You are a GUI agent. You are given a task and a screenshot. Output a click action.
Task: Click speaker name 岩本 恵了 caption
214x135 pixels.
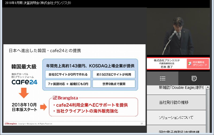167,67
